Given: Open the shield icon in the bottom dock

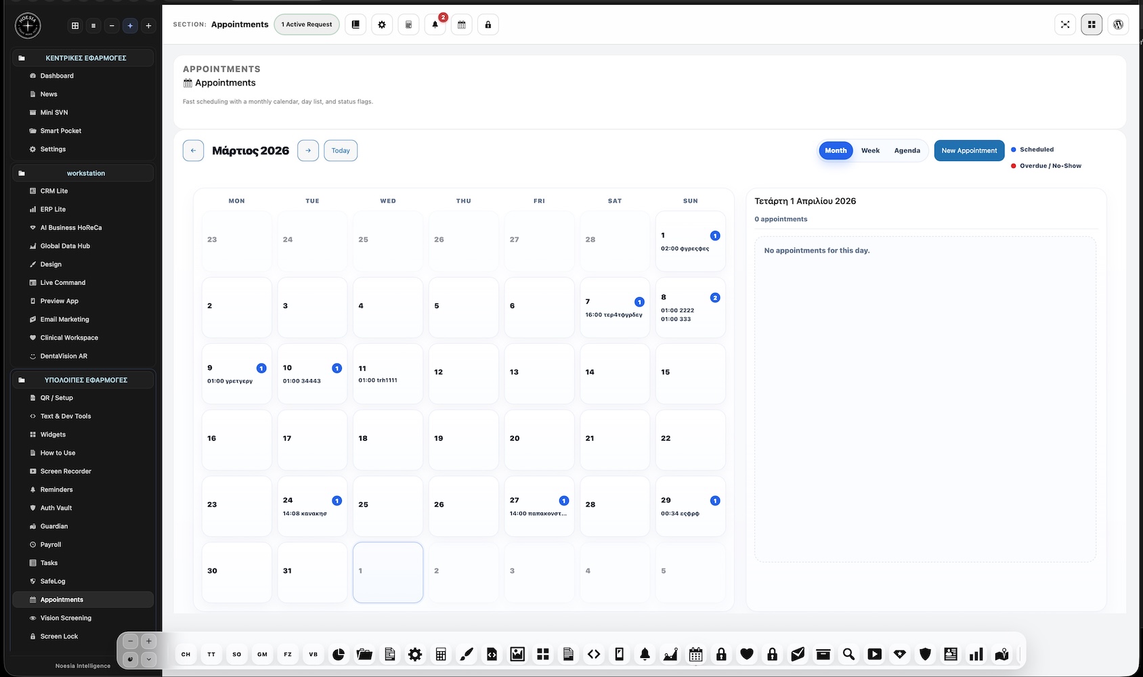Looking at the screenshot, I should pos(925,654).
